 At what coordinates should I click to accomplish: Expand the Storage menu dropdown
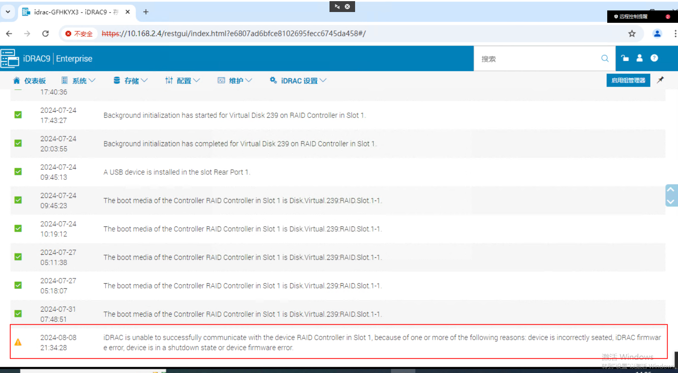131,80
